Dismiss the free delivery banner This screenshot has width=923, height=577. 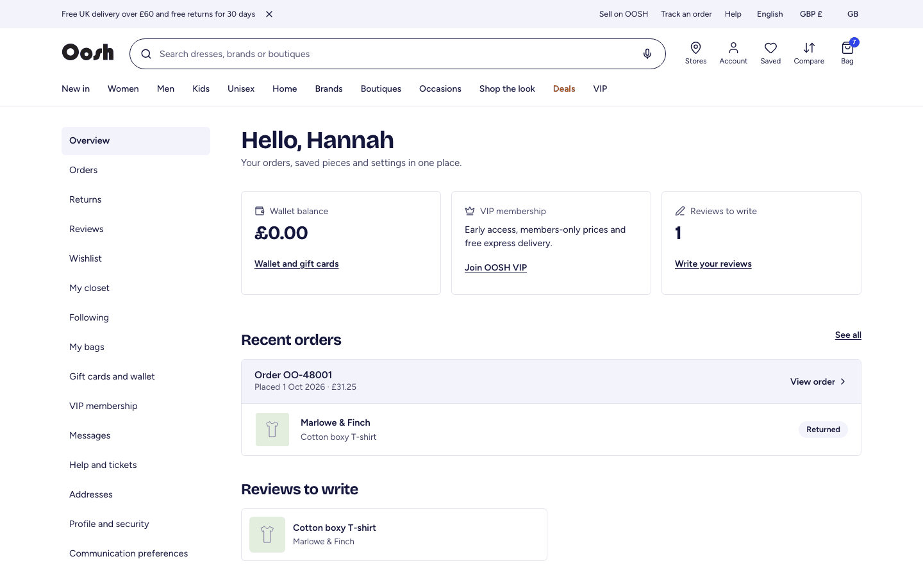[269, 14]
